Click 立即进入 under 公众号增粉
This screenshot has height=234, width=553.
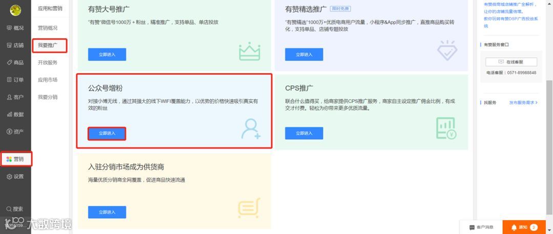pos(107,134)
